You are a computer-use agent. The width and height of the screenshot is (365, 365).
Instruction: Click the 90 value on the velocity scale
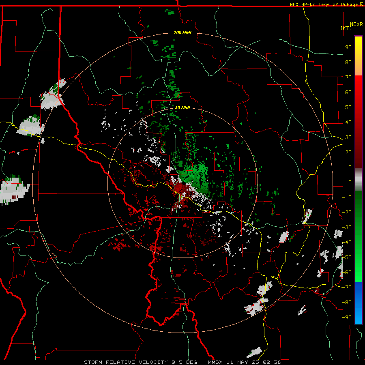(x=348, y=47)
